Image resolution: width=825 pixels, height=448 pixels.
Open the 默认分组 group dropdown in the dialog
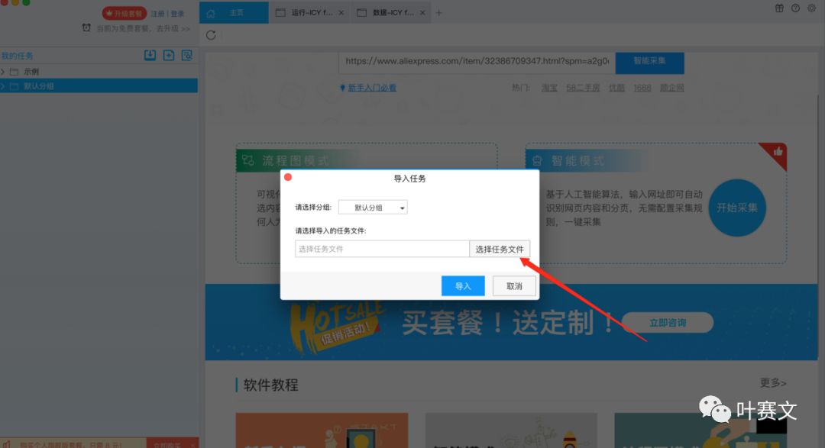[x=373, y=207]
